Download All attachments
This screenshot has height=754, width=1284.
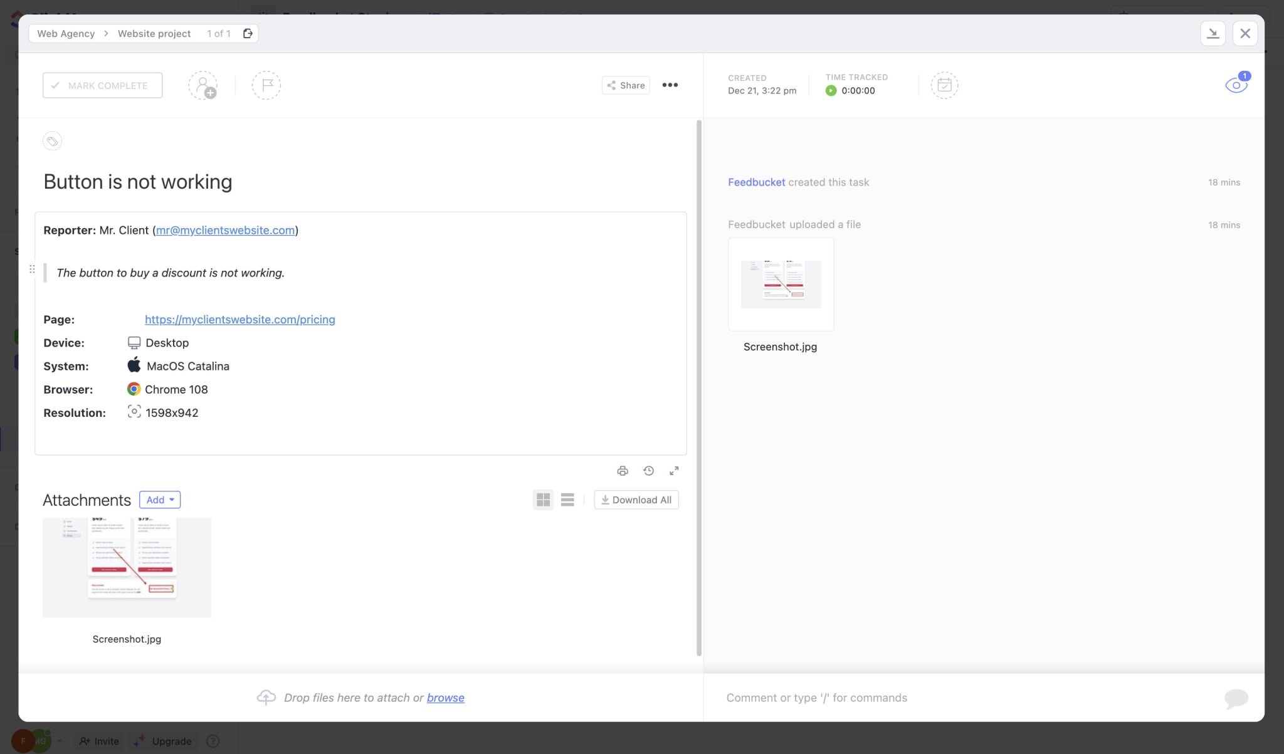pyautogui.click(x=636, y=500)
